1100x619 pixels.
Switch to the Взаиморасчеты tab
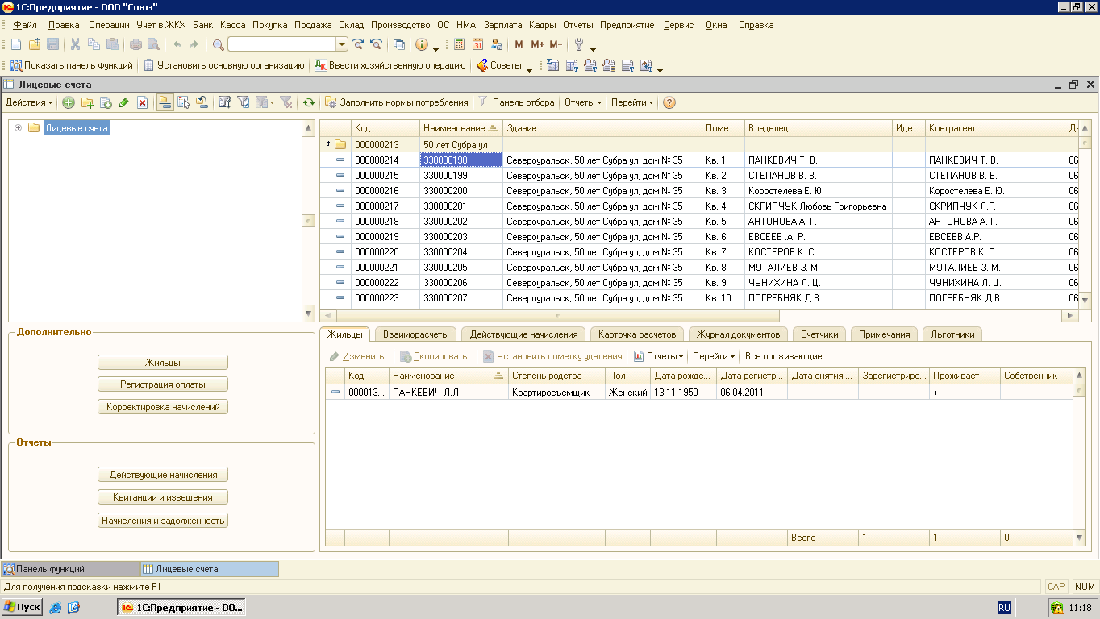point(415,334)
